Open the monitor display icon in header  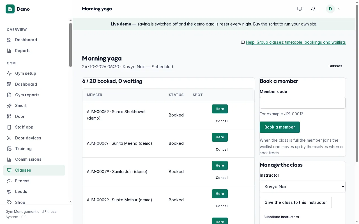[x=300, y=9]
